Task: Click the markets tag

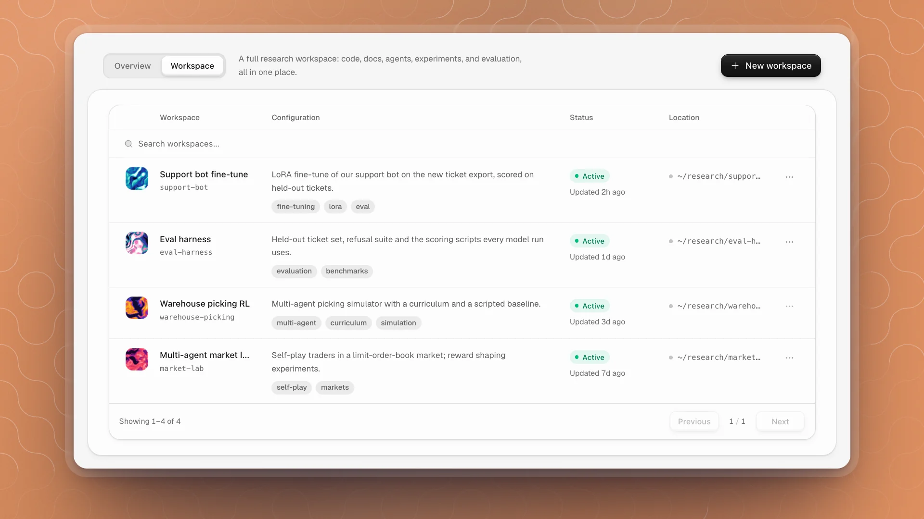Action: pos(335,387)
